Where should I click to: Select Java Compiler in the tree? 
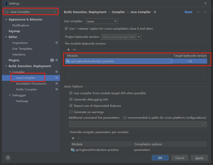click(26, 78)
